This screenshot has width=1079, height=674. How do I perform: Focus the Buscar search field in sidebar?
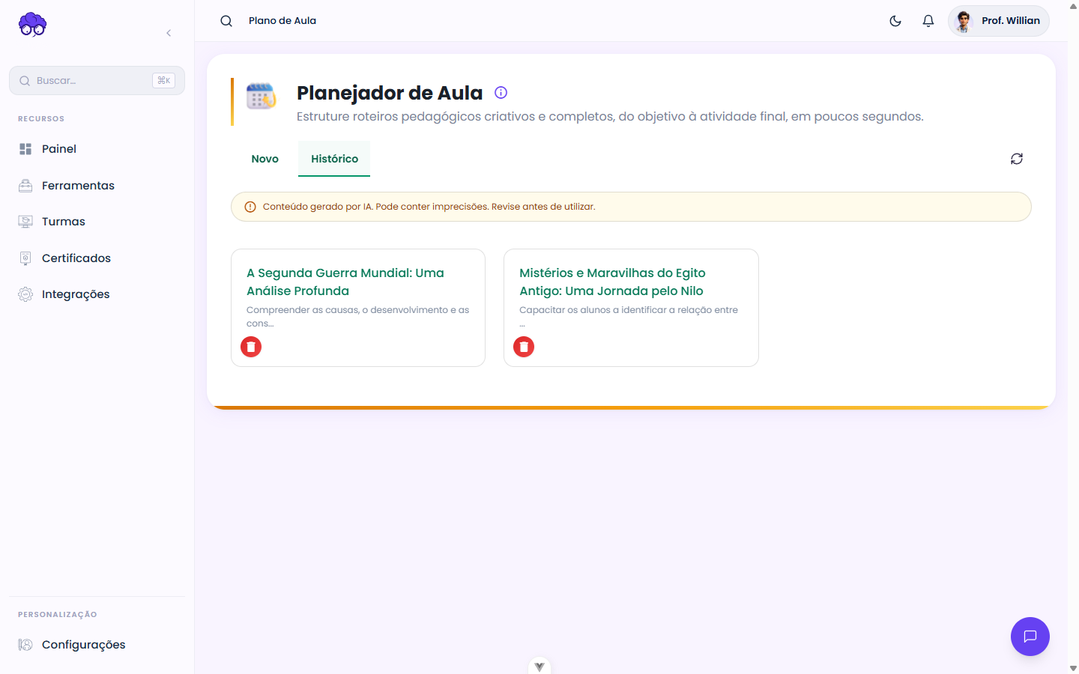97,80
